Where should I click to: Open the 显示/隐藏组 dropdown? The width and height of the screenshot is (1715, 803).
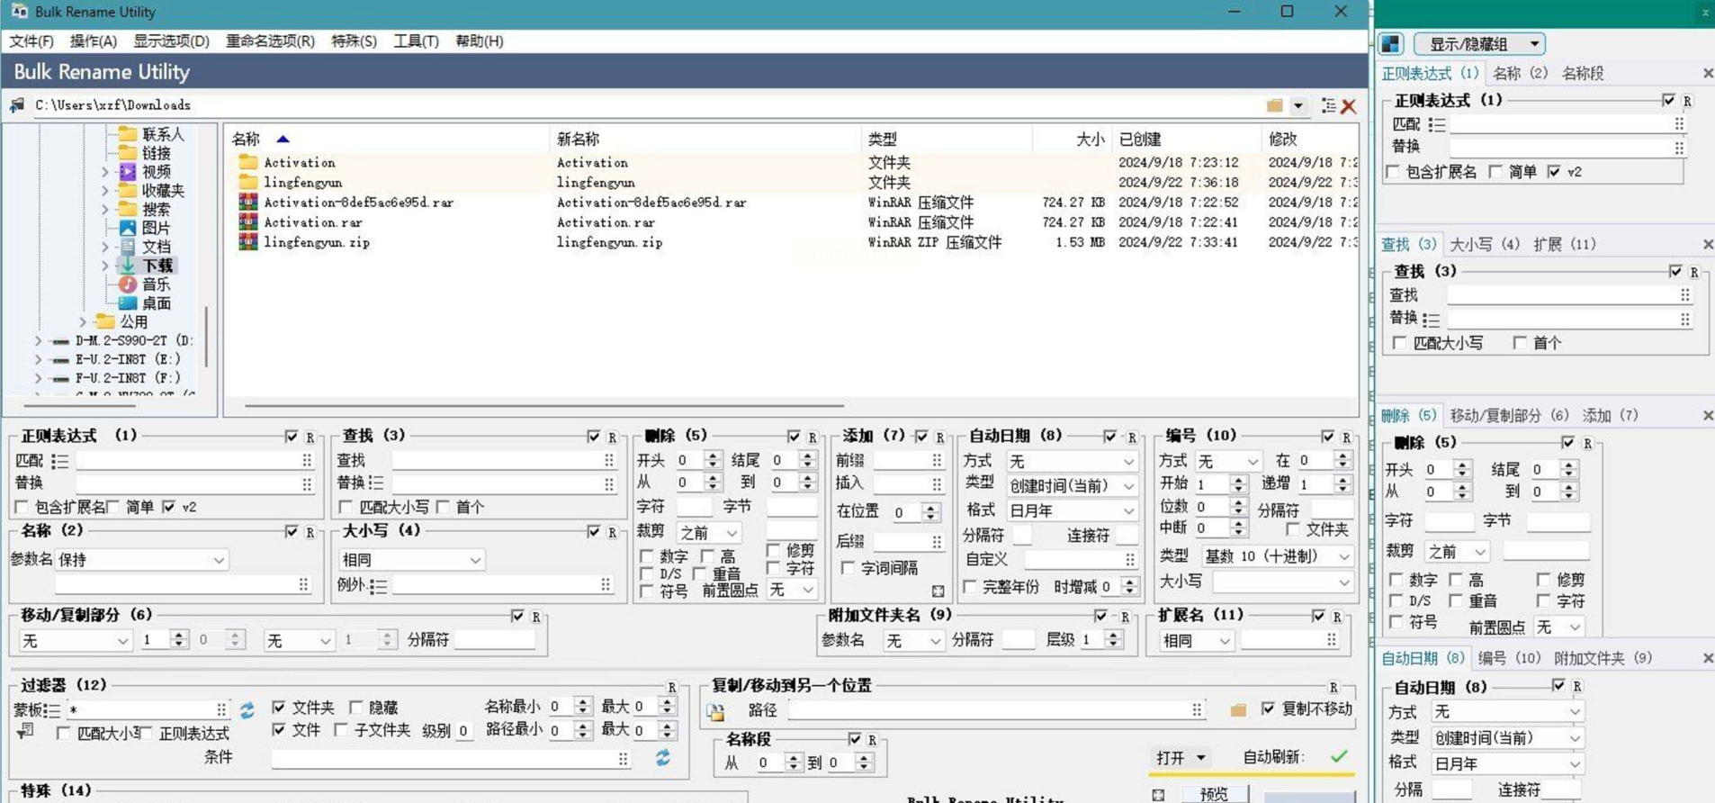pos(1479,43)
